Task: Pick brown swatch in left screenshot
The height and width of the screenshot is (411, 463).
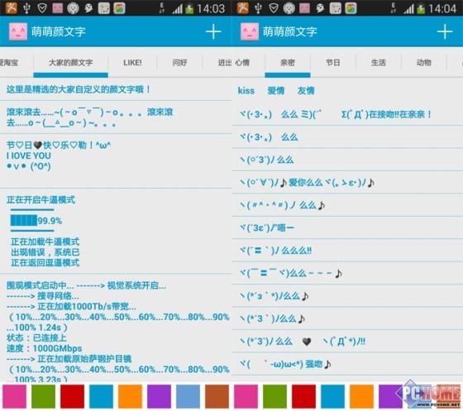Action: click(217, 396)
